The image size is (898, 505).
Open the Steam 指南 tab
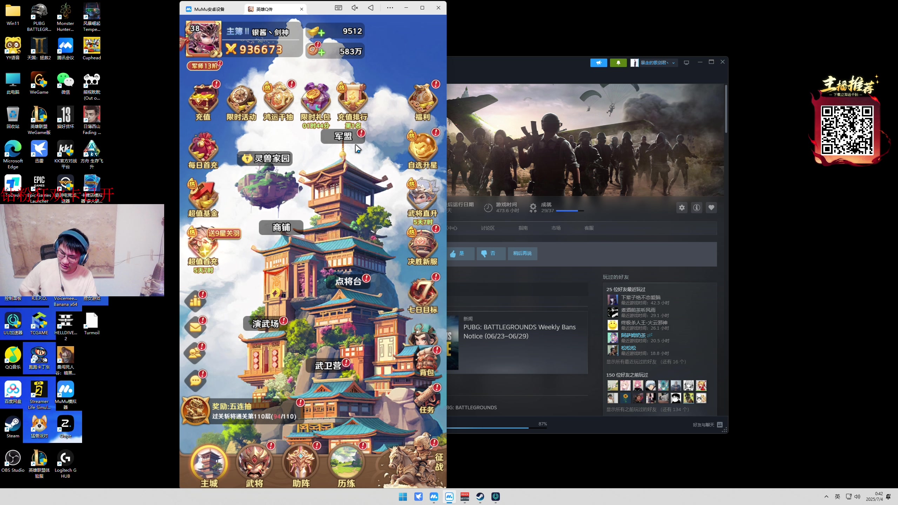point(523,228)
